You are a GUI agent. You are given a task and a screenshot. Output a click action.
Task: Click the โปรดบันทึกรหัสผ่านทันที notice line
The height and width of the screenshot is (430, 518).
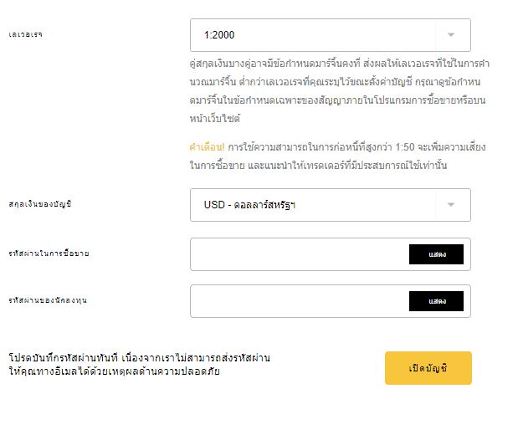coord(140,358)
